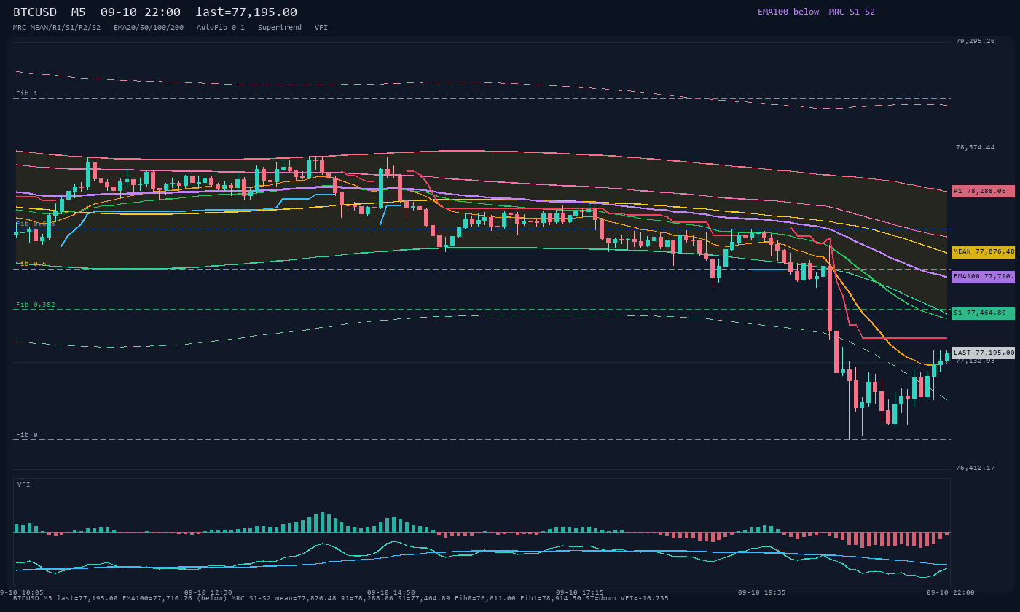This screenshot has width=1020, height=612.
Task: Click the 09-10 22:00 time axis label
Action: pos(951,592)
